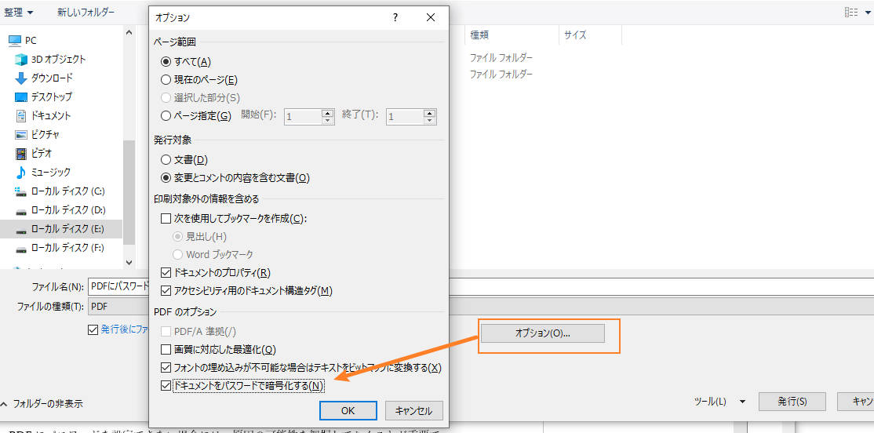Select the デスクトップ folder icon
Viewport: 874px width, 433px height.
(21, 97)
